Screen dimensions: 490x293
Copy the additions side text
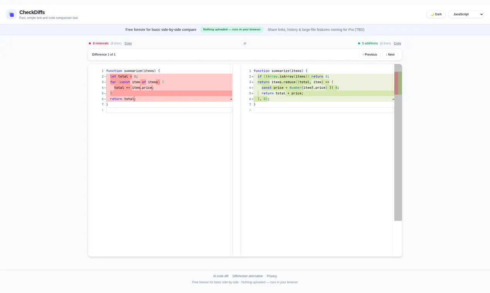(397, 44)
